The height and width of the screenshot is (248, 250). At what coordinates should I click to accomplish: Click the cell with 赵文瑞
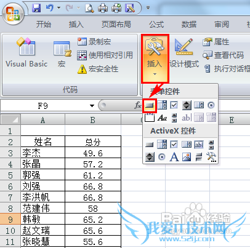(x=42, y=230)
